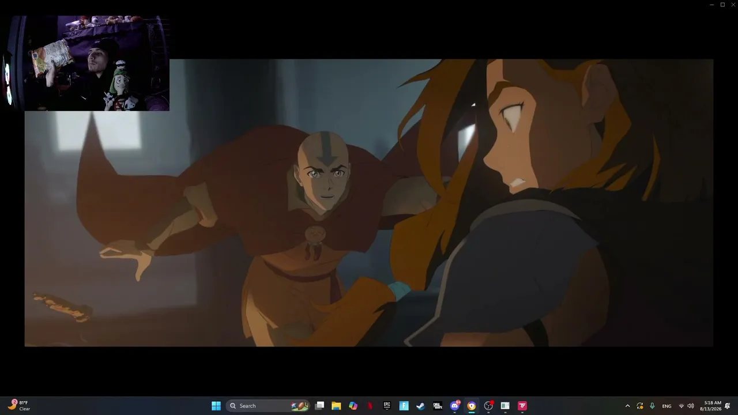Viewport: 738px width, 415px height.
Task: Restore down the video player window
Action: [722, 5]
